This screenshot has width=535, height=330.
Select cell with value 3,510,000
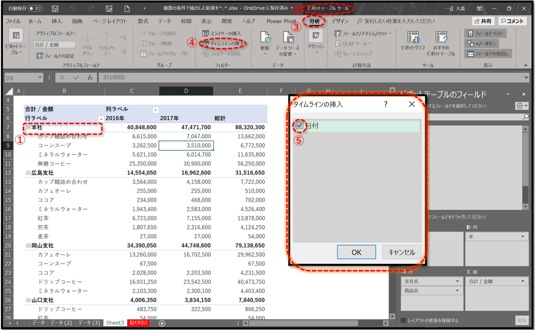pyautogui.click(x=186, y=145)
